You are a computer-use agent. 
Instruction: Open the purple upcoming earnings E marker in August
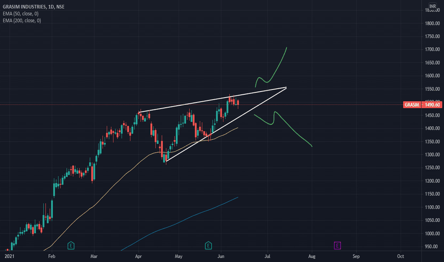pos(337,246)
